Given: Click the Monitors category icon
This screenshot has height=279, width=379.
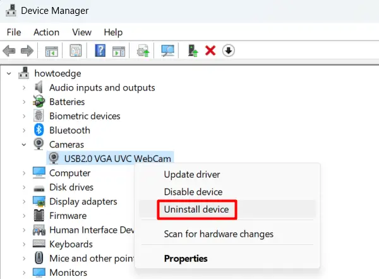Looking at the screenshot, I should pos(39,272).
